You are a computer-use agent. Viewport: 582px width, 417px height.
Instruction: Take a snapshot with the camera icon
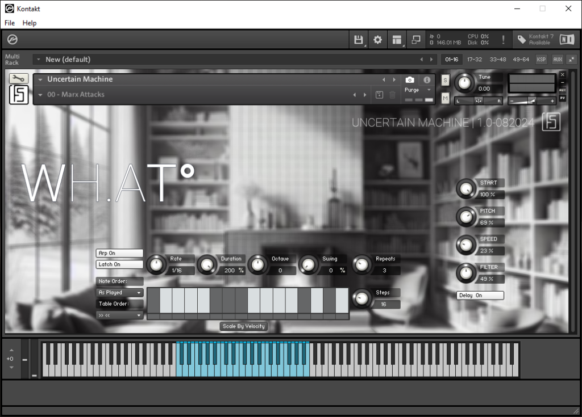pos(410,79)
